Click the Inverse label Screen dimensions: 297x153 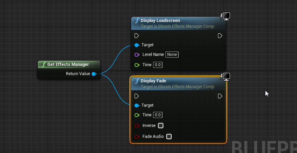[x=149, y=126]
